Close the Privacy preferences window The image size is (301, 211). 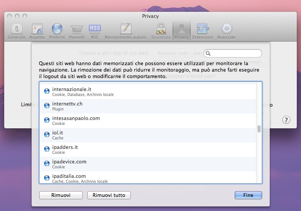(10, 16)
